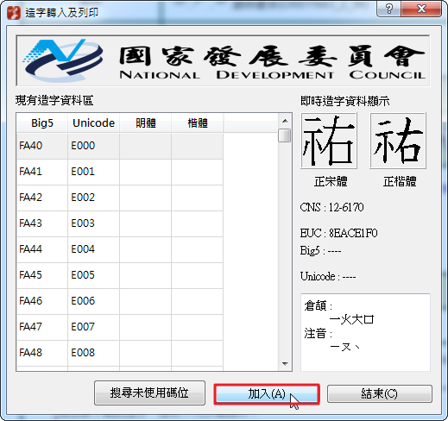
Task: Click the Unicode column header
Action: (93, 123)
